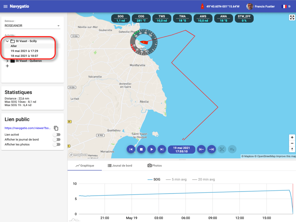296x222 pixels.
Task: Turn on Afficher les photos
Action: [57, 145]
